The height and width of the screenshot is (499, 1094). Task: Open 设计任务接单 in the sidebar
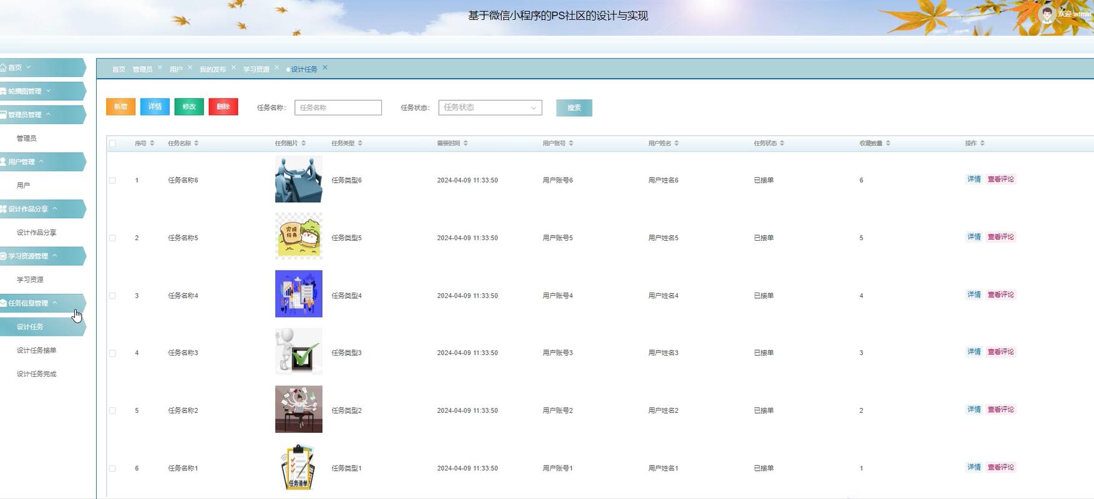coord(36,351)
